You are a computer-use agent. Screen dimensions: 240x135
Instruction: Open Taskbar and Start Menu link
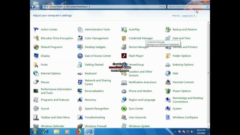[x=55, y=117]
